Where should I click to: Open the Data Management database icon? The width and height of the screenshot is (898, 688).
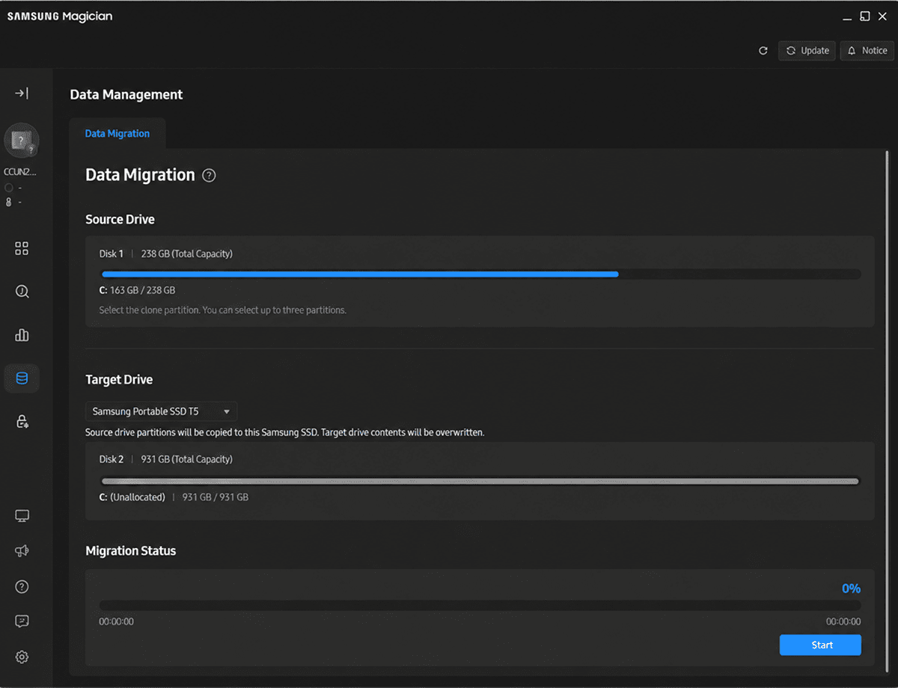[x=22, y=378]
